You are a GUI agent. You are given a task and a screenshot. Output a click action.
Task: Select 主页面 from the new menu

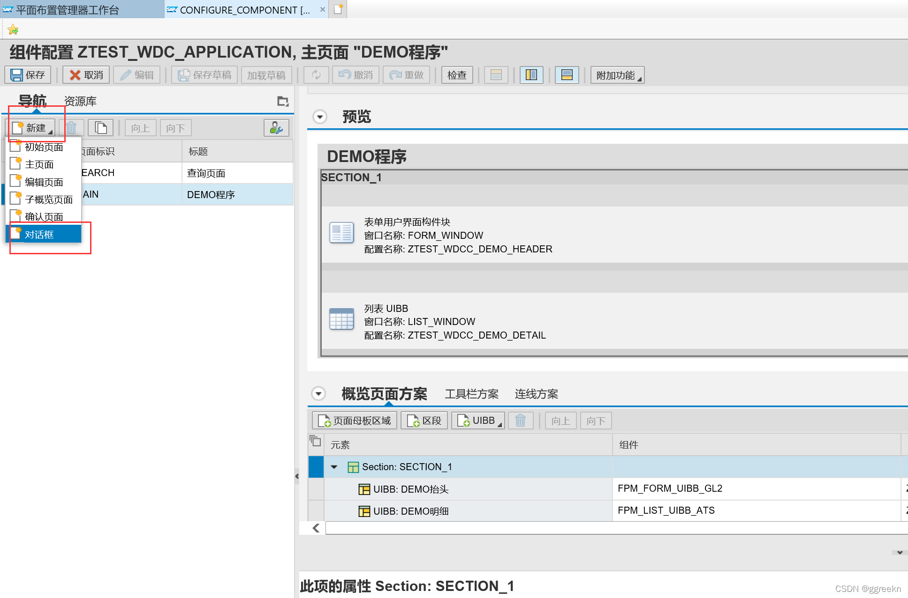click(44, 164)
